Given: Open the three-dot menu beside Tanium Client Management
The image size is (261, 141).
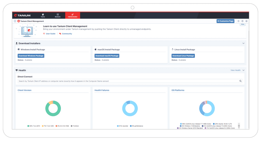Looking at the screenshot, I should 15,21.
